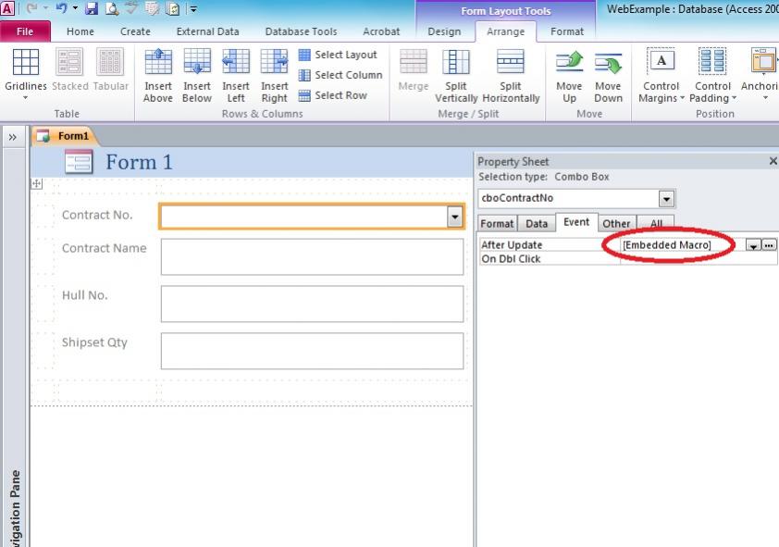Open the Contract No. combo box dropdown
The width and height of the screenshot is (779, 547).
(x=454, y=217)
